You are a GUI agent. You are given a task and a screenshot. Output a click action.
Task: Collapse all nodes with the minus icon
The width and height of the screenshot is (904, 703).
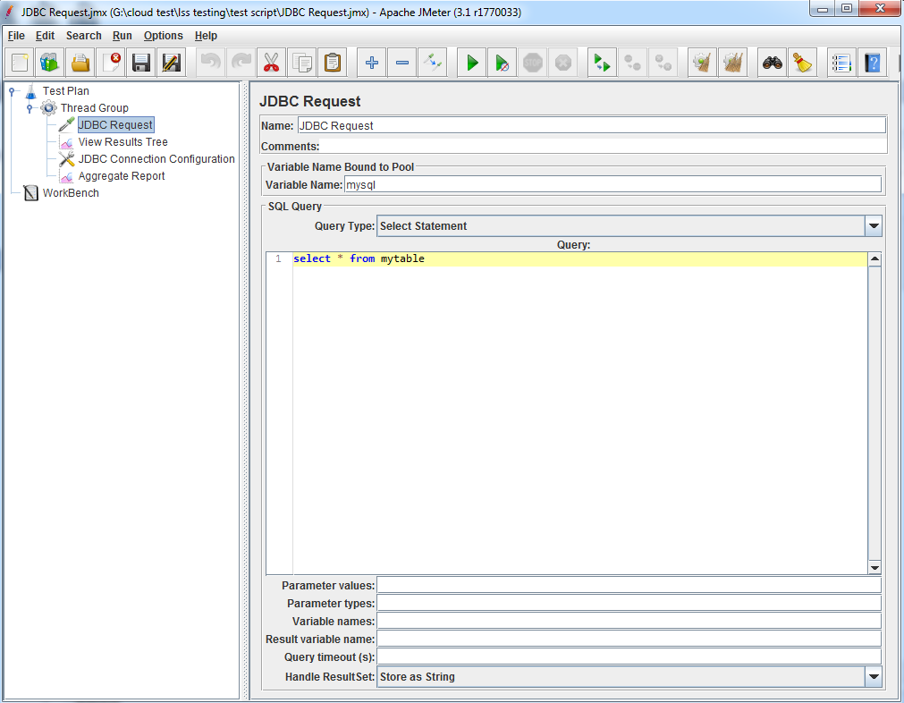point(402,63)
